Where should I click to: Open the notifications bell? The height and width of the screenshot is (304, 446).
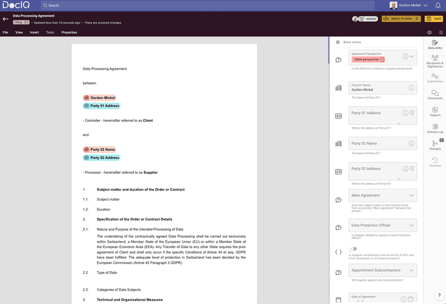(438, 5)
